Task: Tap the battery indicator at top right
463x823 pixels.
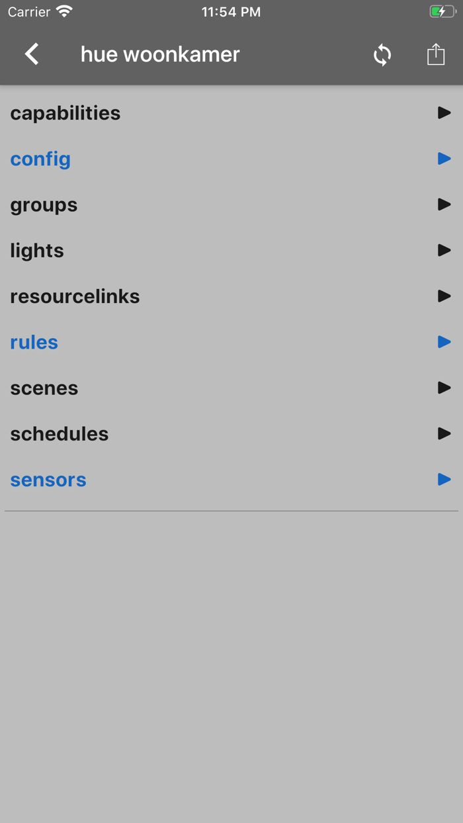Action: tap(442, 11)
